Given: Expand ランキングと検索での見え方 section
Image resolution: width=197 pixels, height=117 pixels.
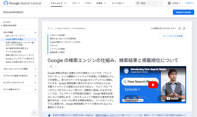Looking at the screenshot, I should 36,76.
